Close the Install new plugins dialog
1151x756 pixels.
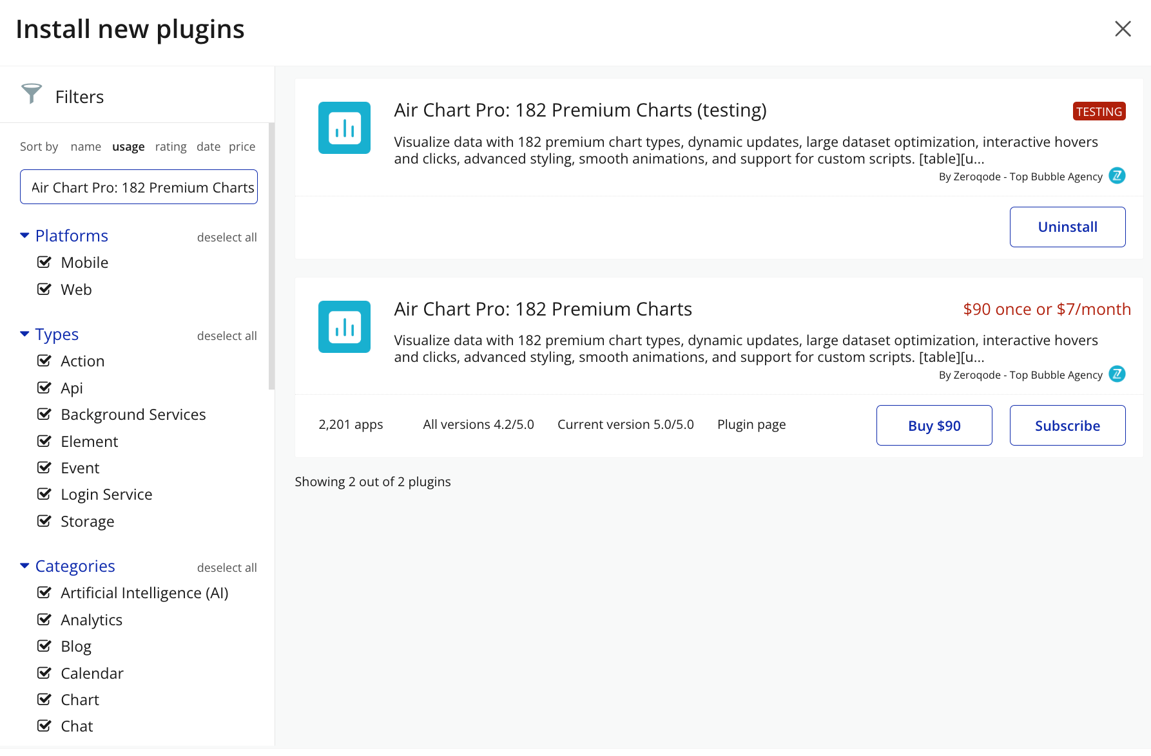(1123, 29)
